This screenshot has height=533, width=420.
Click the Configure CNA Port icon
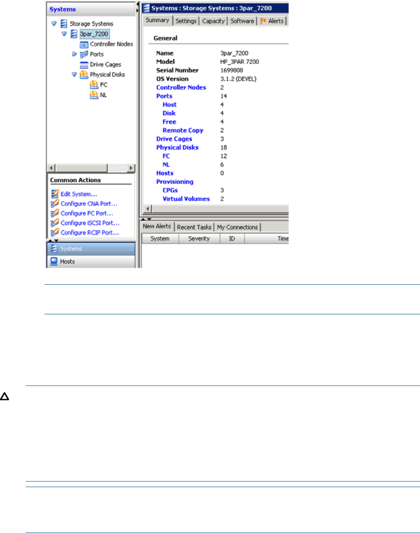coord(55,204)
